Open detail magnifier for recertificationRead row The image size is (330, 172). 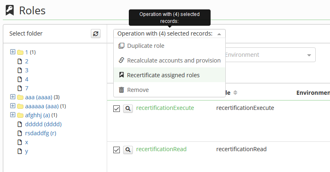(x=128, y=150)
